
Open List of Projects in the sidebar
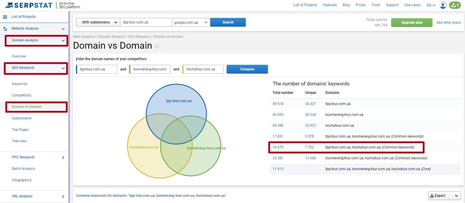coord(23,17)
